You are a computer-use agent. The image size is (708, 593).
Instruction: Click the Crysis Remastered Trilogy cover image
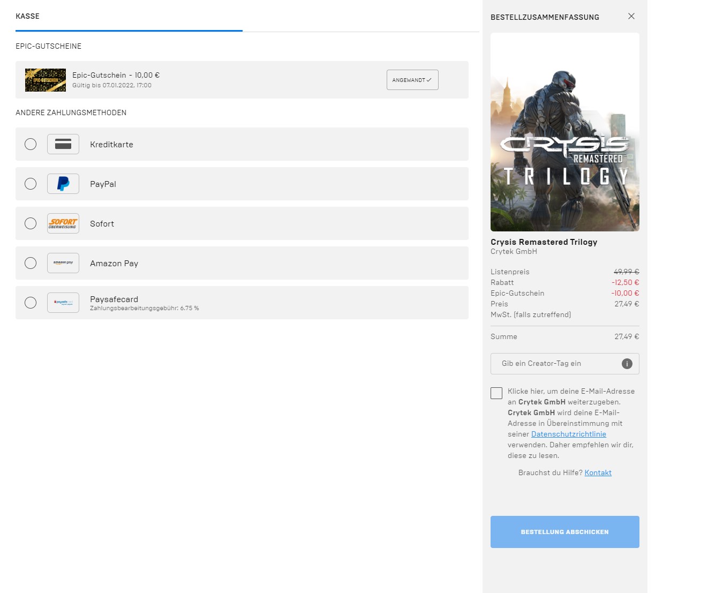click(x=565, y=132)
